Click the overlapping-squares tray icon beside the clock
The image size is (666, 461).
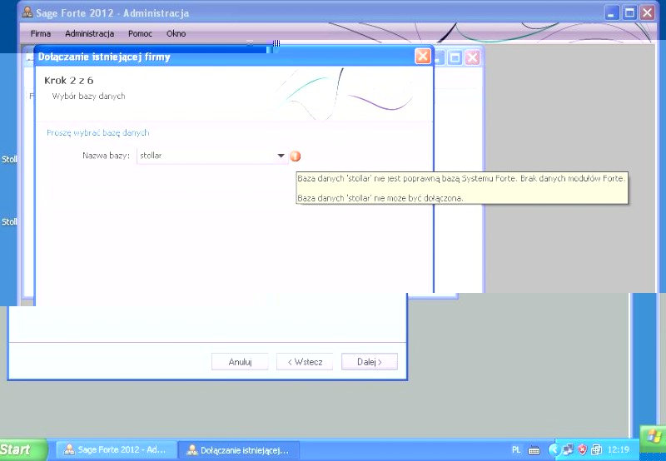596,449
